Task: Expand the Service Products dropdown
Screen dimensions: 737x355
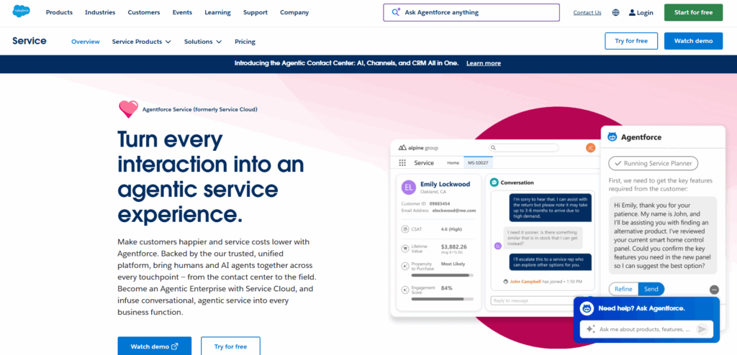Action: pyautogui.click(x=142, y=42)
